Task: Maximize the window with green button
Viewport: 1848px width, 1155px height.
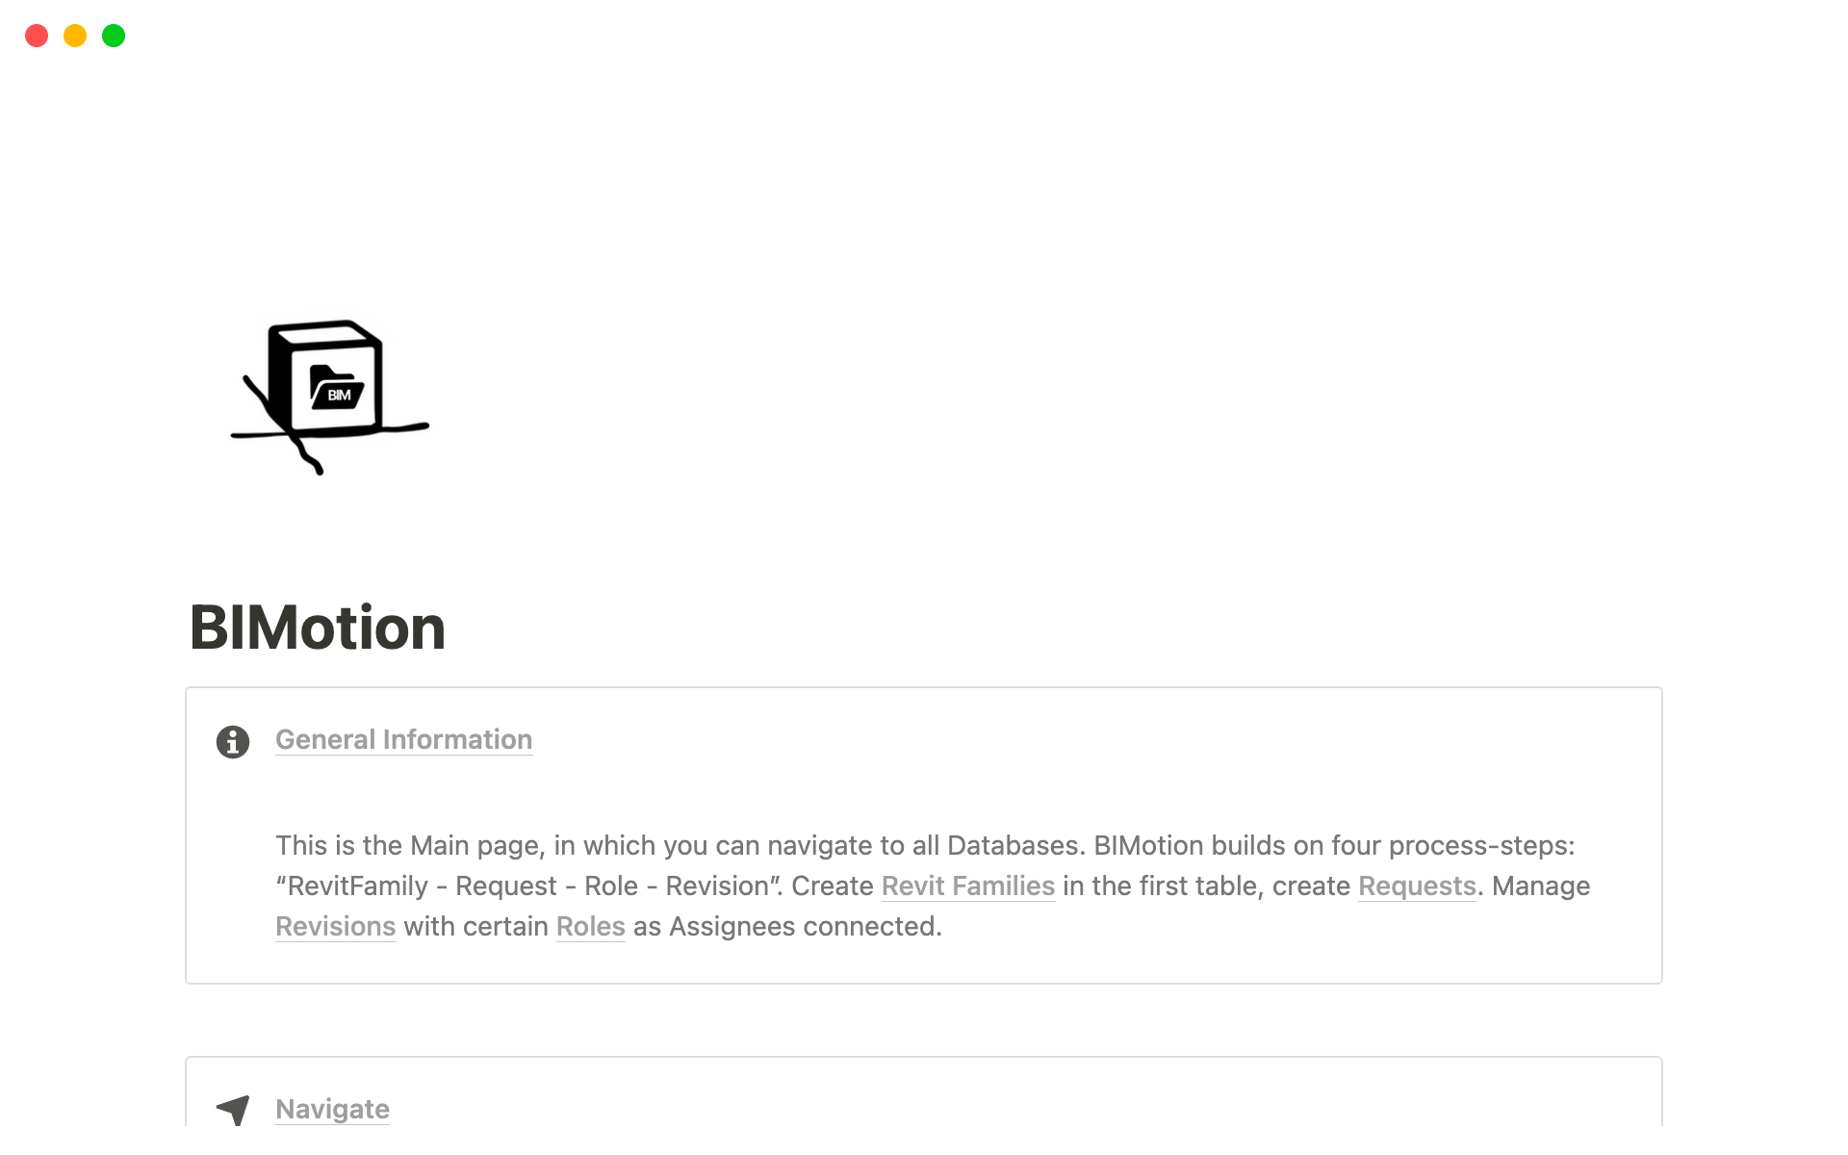Action: (x=114, y=37)
